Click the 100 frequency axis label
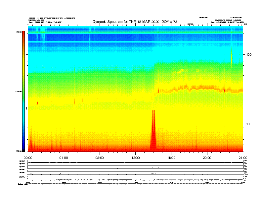Viewport: 262px width, 203px height. click(249, 55)
